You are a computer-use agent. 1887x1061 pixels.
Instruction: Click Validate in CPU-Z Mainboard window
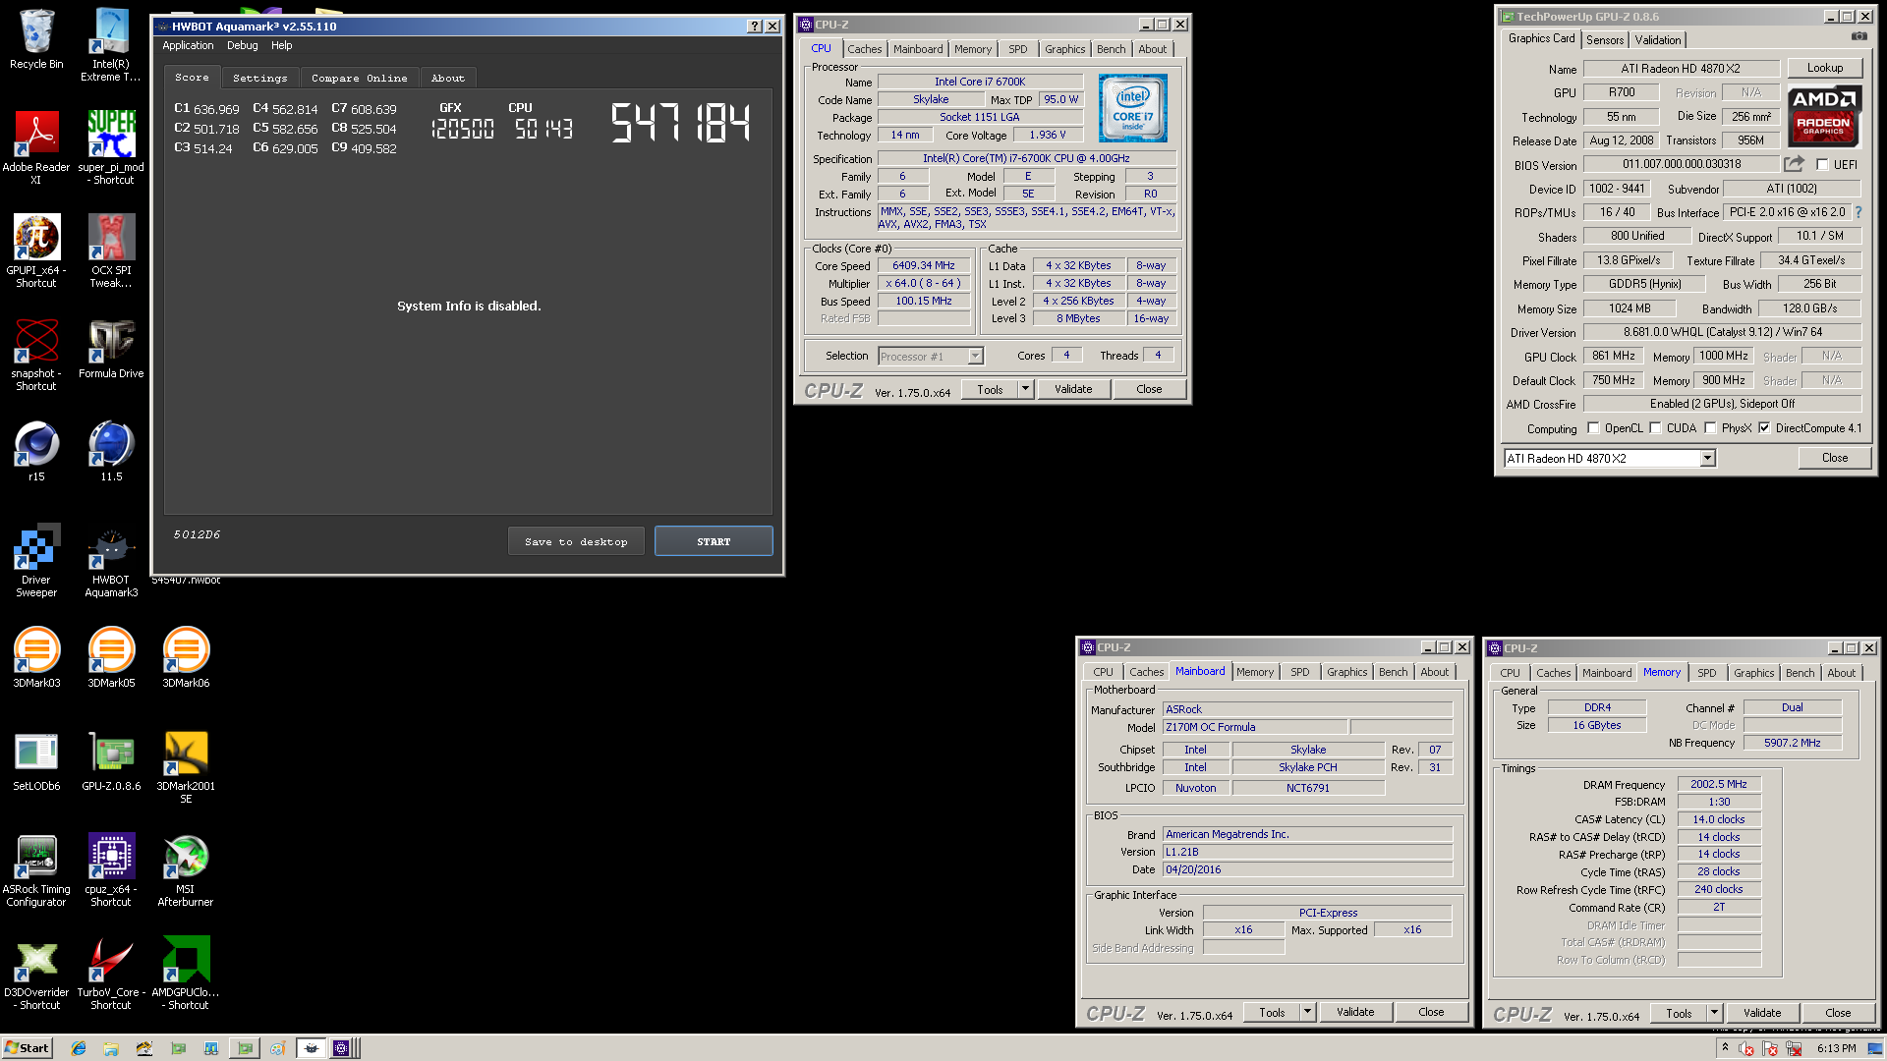(x=1354, y=1012)
